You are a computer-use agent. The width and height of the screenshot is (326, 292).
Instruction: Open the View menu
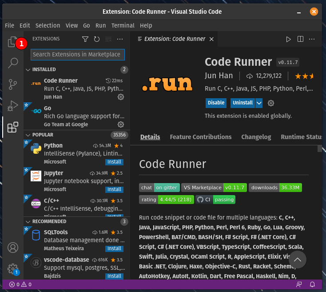[x=72, y=25]
